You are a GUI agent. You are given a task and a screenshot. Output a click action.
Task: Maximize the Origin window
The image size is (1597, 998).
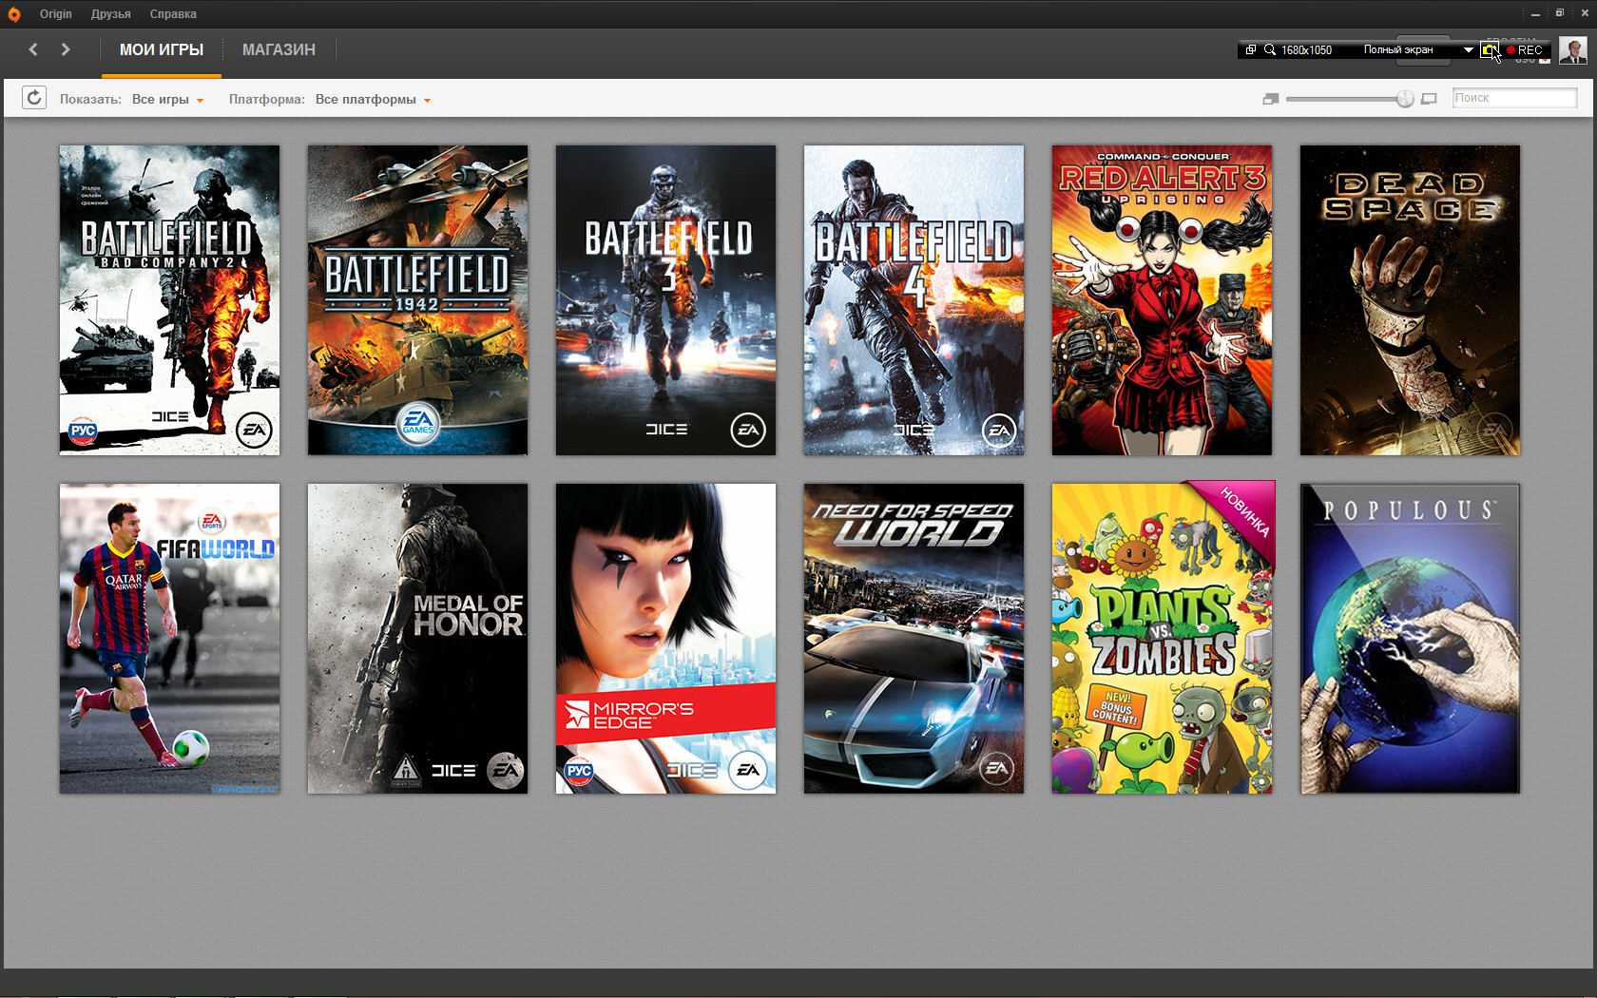tap(1559, 13)
